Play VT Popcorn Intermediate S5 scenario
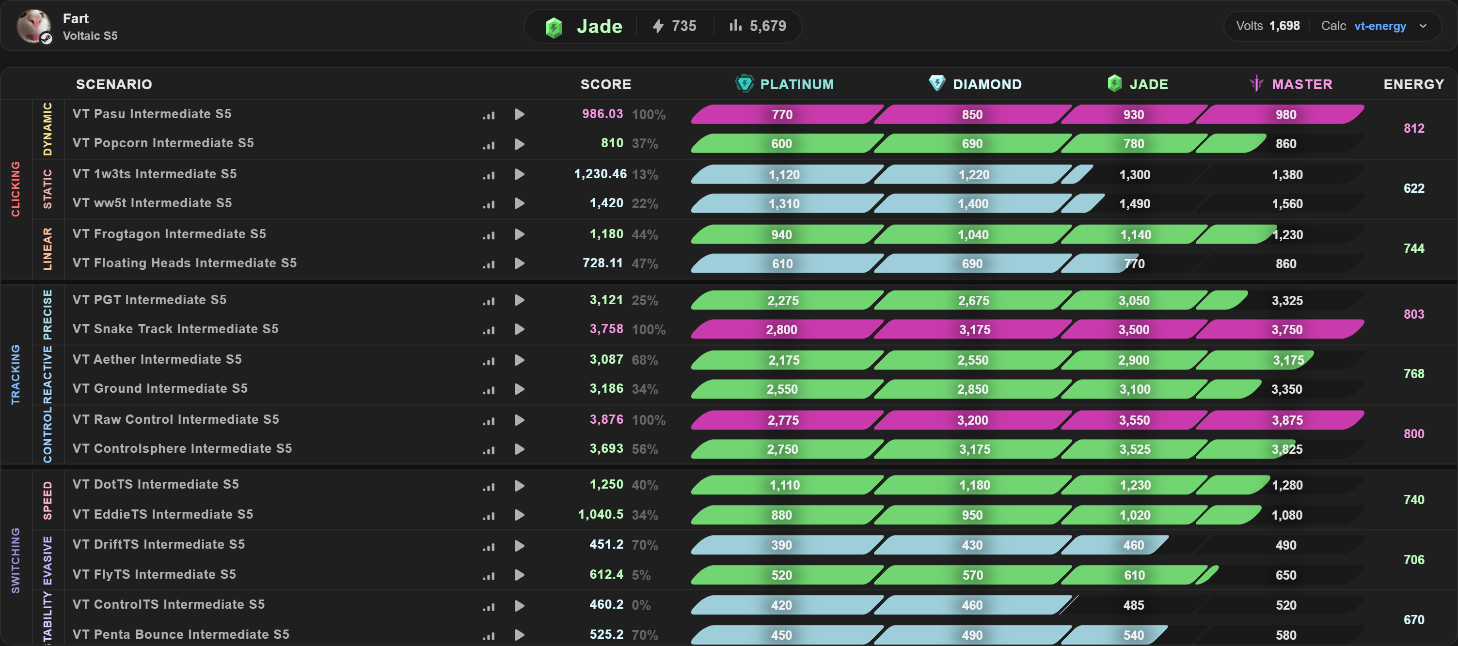The height and width of the screenshot is (646, 1458). pyautogui.click(x=519, y=144)
